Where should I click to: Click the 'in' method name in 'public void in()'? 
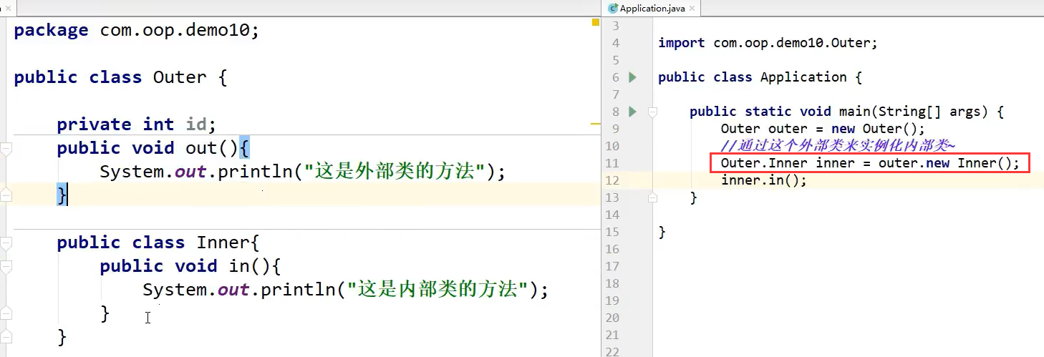click(x=239, y=266)
